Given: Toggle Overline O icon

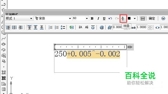Looking at the screenshot, I should 93,27.
